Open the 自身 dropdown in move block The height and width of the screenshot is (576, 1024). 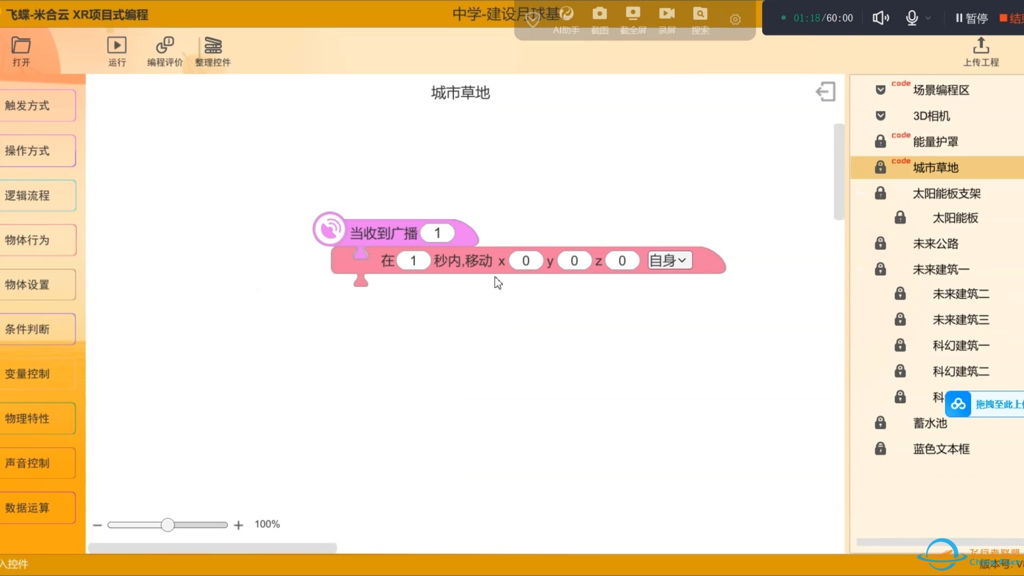[x=670, y=260]
